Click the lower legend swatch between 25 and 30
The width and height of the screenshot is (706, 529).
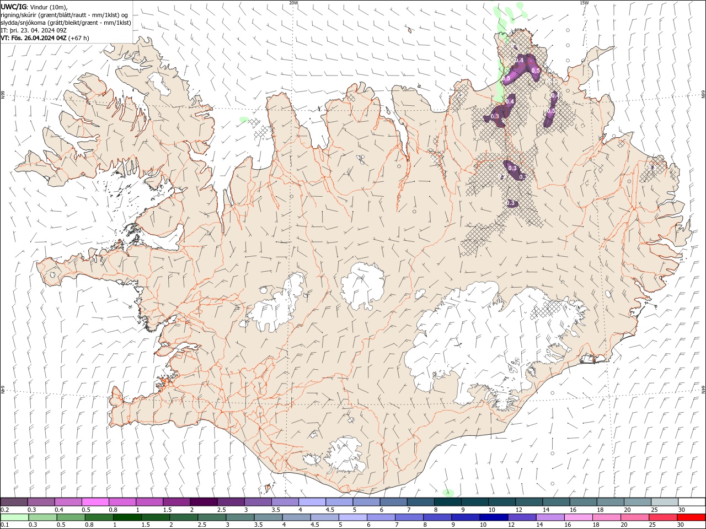[x=663, y=517]
